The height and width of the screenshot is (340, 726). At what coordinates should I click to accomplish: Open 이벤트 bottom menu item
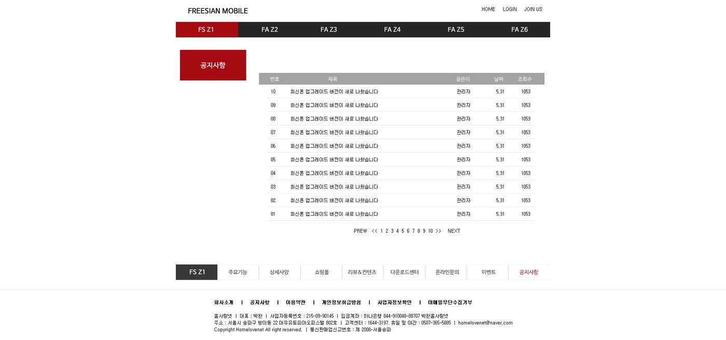pos(488,272)
